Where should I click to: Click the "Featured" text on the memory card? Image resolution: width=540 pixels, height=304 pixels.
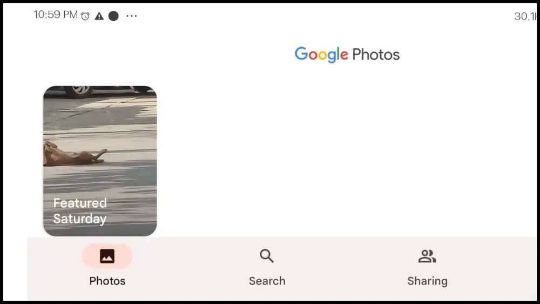80,203
